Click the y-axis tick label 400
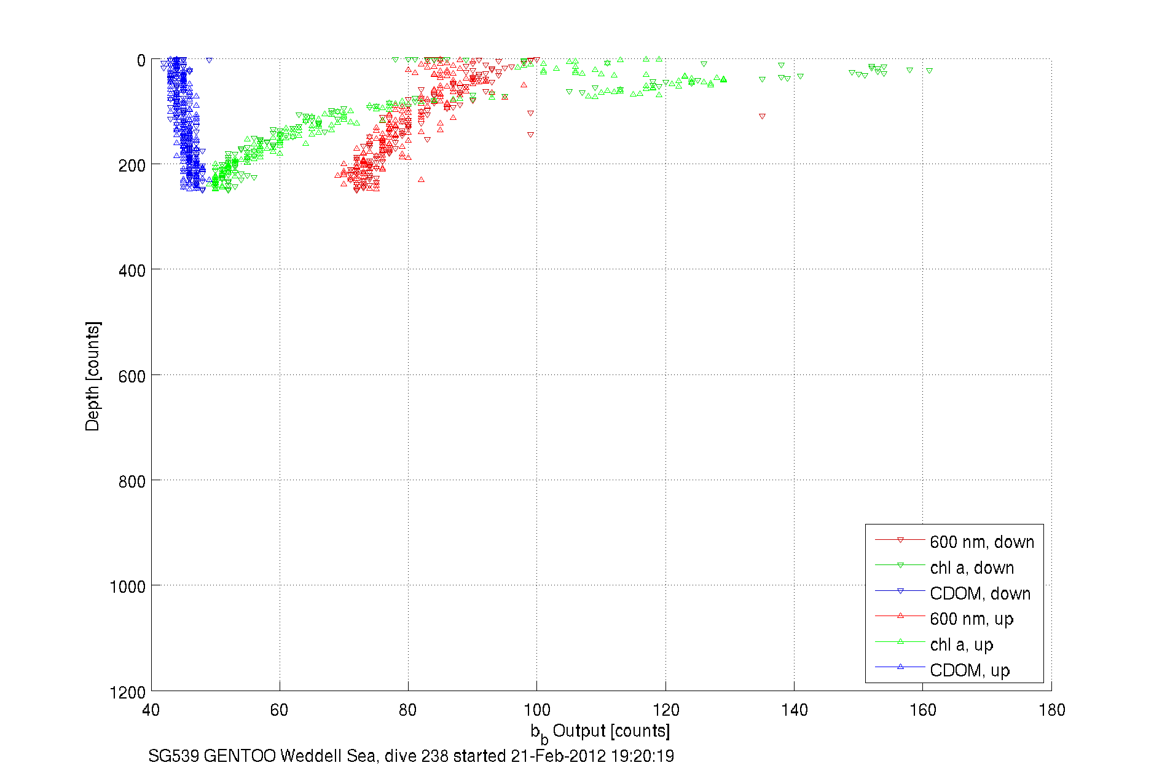 132,271
